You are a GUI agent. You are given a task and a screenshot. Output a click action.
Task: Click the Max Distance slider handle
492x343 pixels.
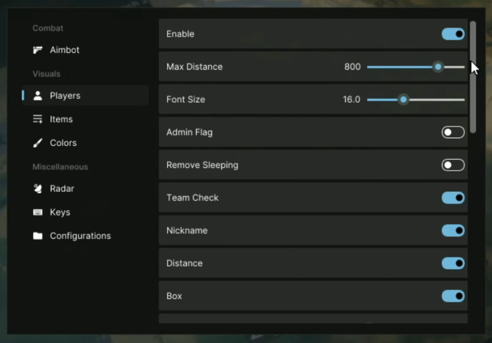[438, 67]
